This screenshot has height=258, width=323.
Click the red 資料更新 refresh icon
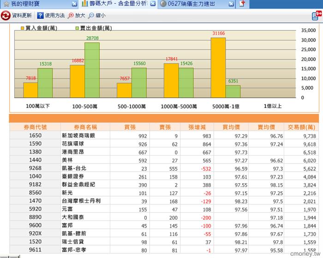point(6,15)
